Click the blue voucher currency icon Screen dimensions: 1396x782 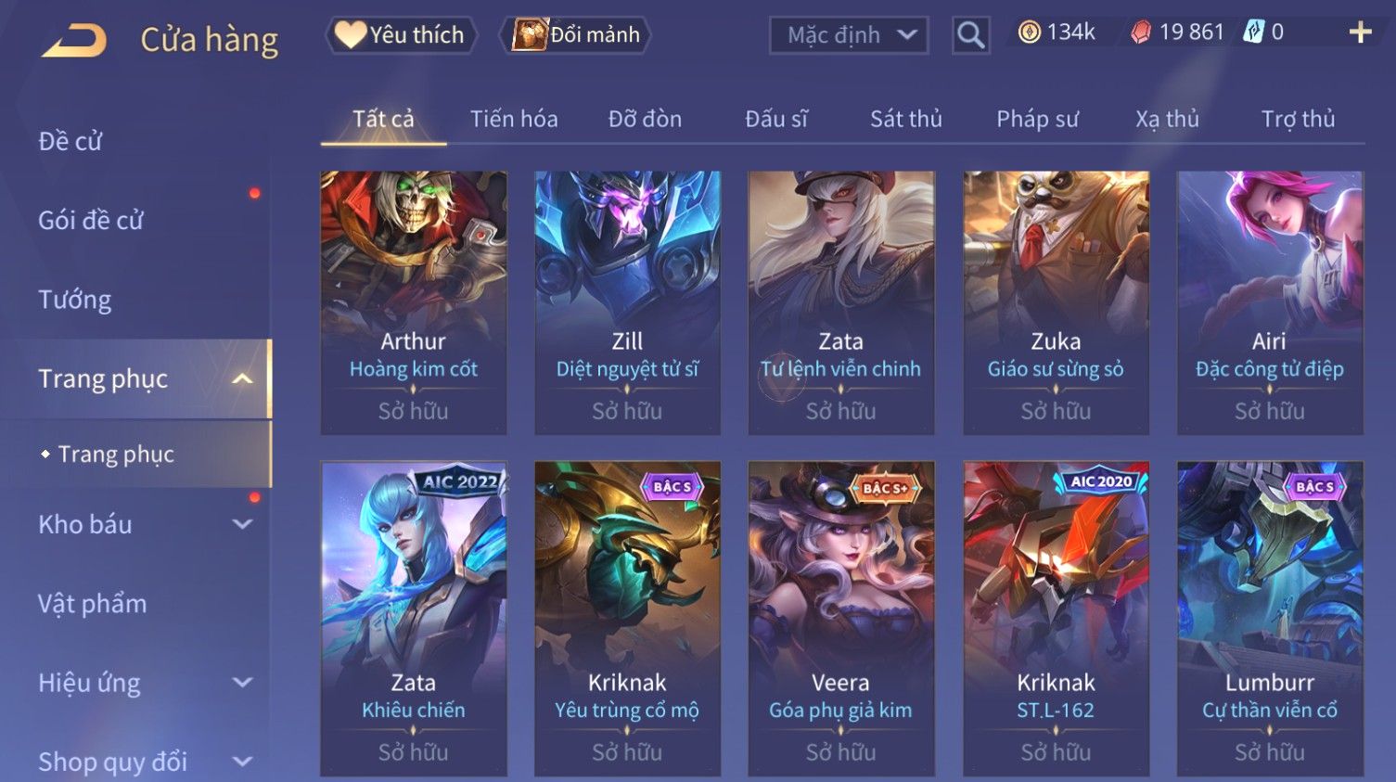[1253, 32]
